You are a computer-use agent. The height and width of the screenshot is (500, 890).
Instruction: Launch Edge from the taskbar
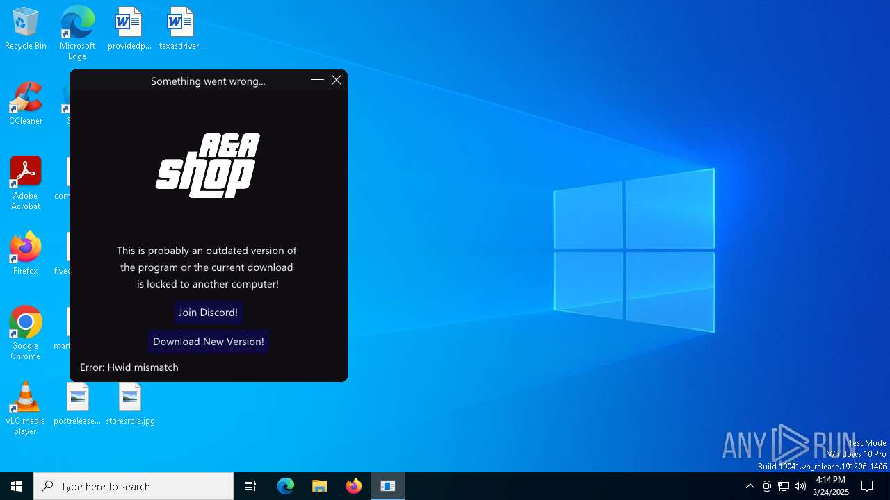(x=286, y=486)
